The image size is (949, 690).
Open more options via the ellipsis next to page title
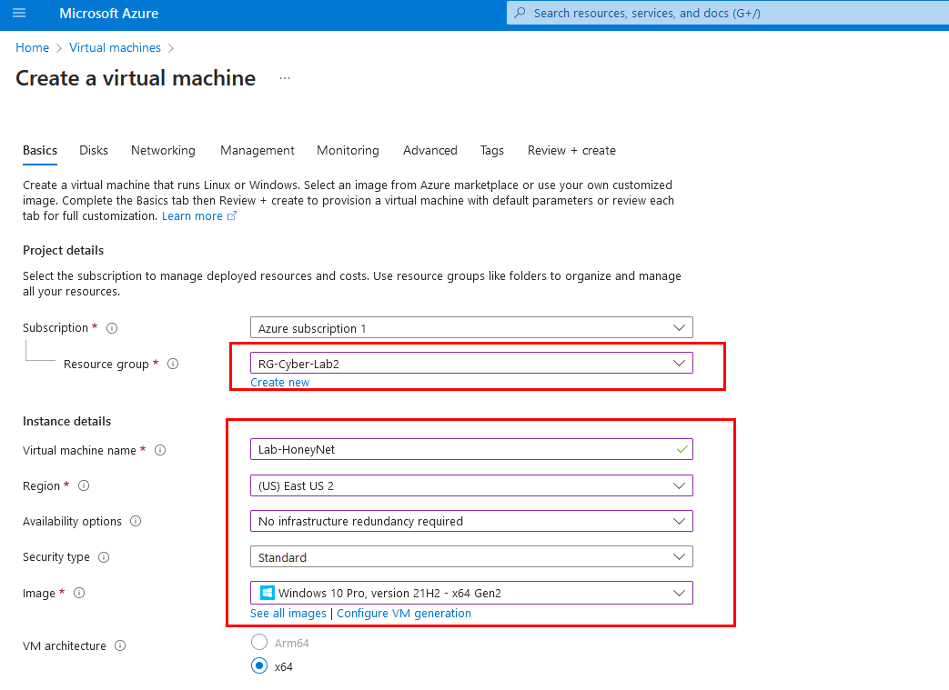coord(284,78)
